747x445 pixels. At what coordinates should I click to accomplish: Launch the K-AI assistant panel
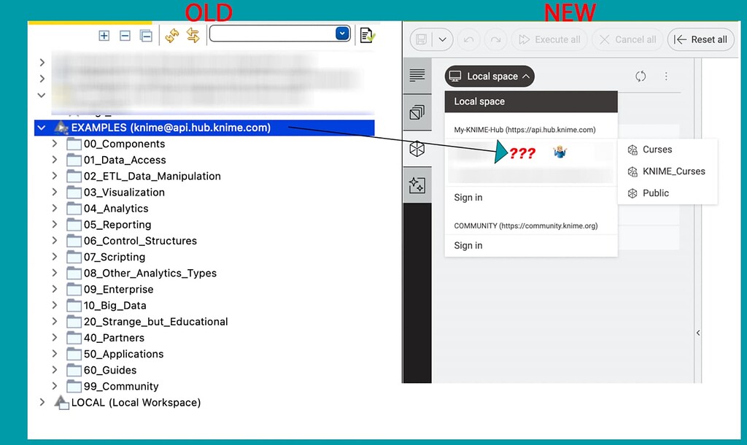(417, 185)
